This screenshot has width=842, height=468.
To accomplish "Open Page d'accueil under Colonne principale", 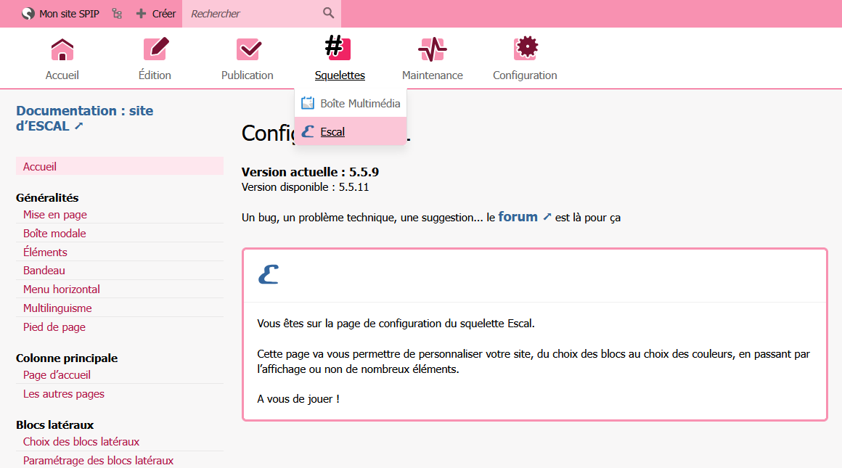I will point(57,375).
